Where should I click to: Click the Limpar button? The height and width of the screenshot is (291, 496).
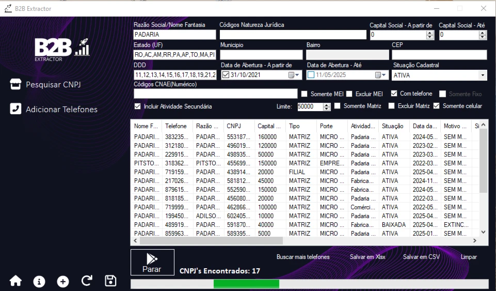469,257
